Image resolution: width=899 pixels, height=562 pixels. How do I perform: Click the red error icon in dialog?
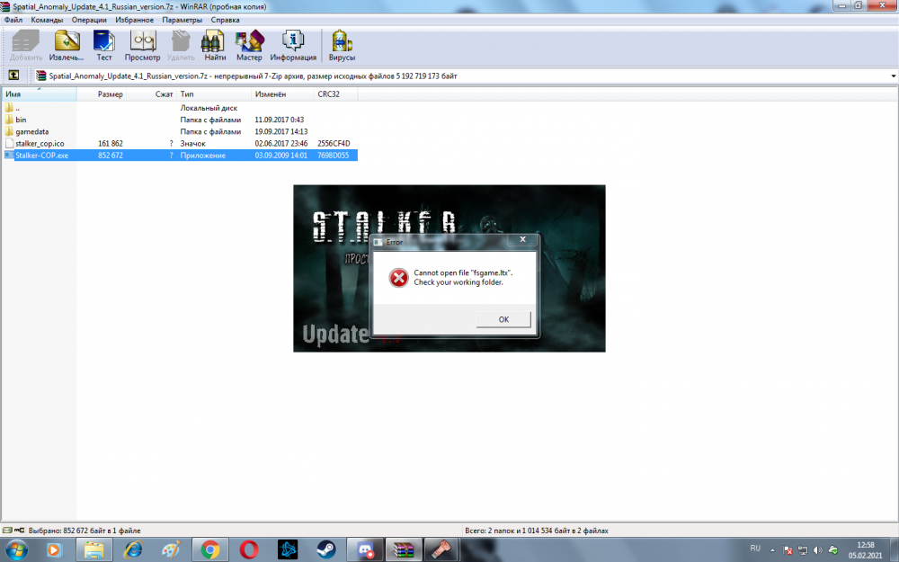point(398,278)
